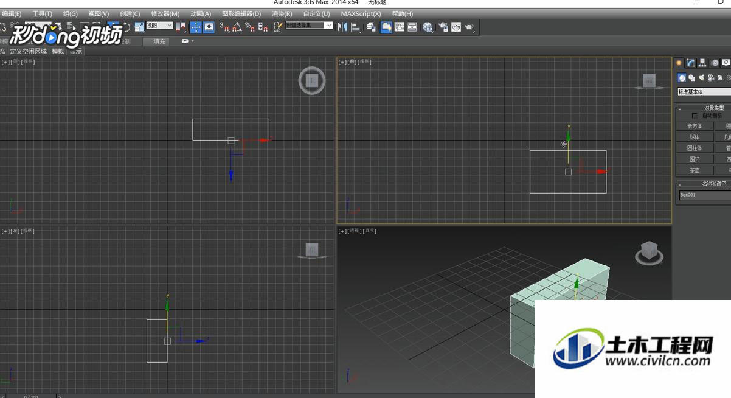The width and height of the screenshot is (731, 398).
Task: Open the 工具(T) menu
Action: coord(42,13)
